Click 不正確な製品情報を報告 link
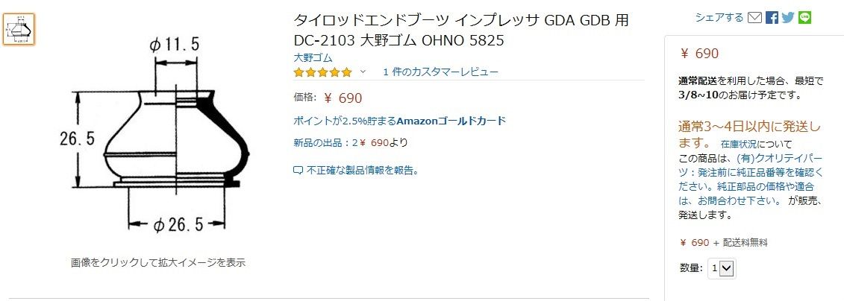Screen dimensions: 844x301 (363, 171)
